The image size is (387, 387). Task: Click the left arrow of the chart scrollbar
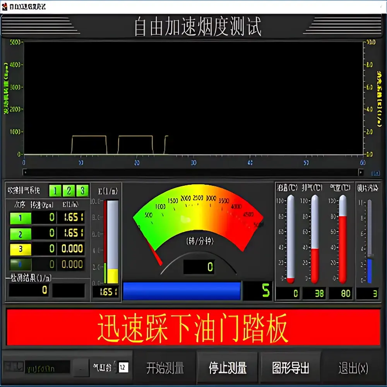(x=25, y=172)
